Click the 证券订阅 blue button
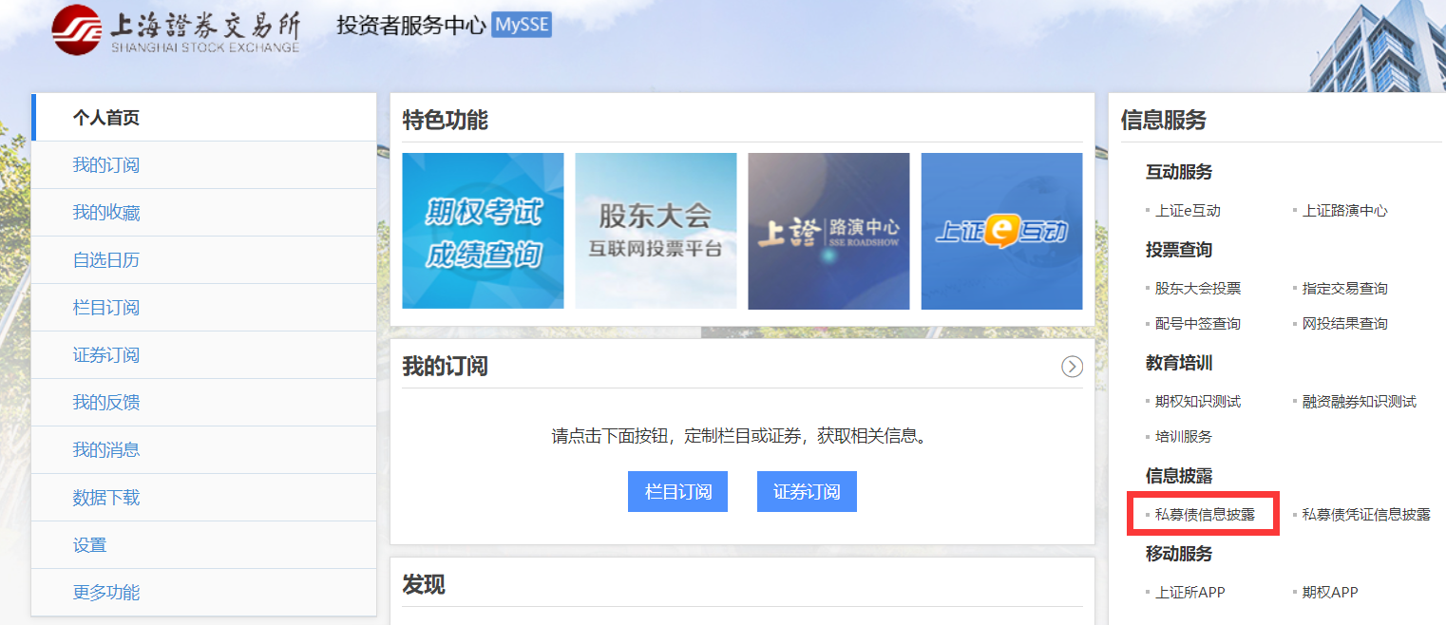1446x625 pixels. tap(807, 492)
